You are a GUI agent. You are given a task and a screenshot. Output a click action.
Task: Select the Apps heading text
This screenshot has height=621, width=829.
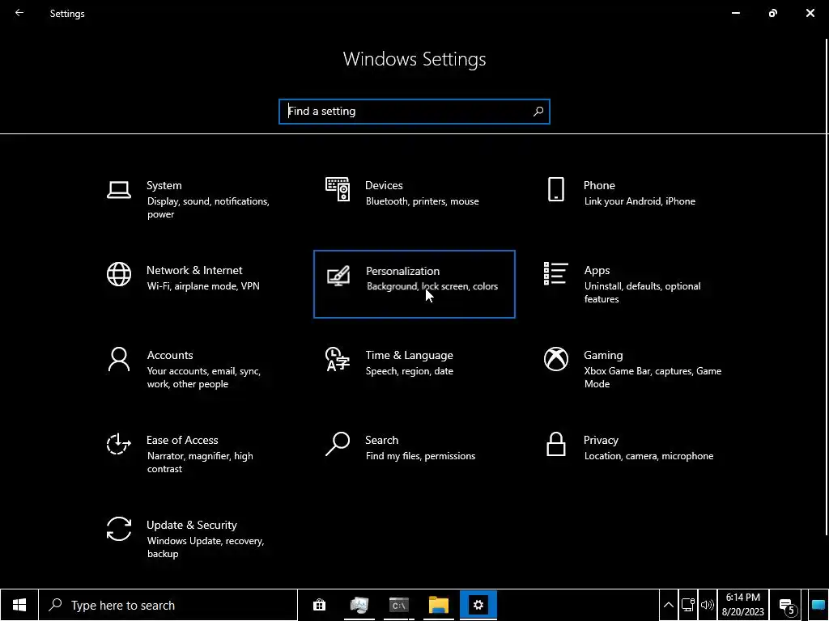click(x=597, y=270)
